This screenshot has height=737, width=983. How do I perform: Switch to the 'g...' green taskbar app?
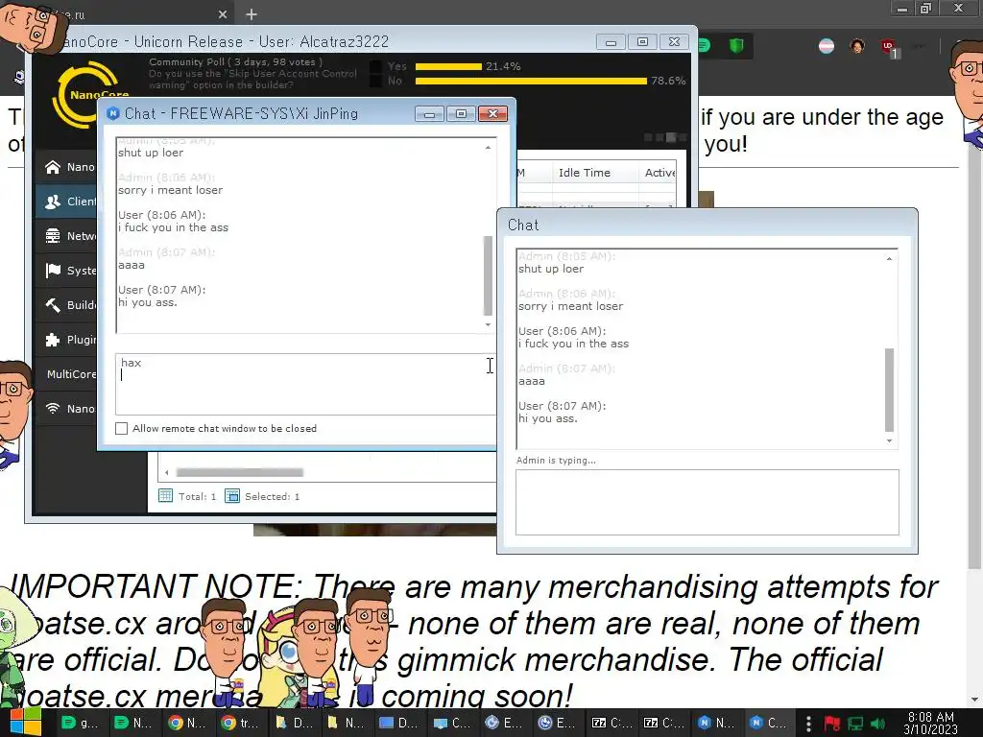click(x=79, y=723)
